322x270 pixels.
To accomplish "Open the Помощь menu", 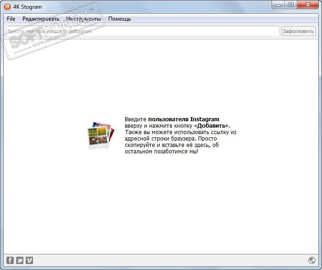I will click(x=119, y=19).
